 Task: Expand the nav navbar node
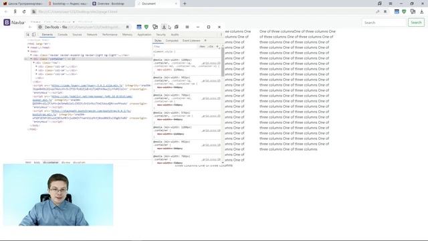coord(31,55)
